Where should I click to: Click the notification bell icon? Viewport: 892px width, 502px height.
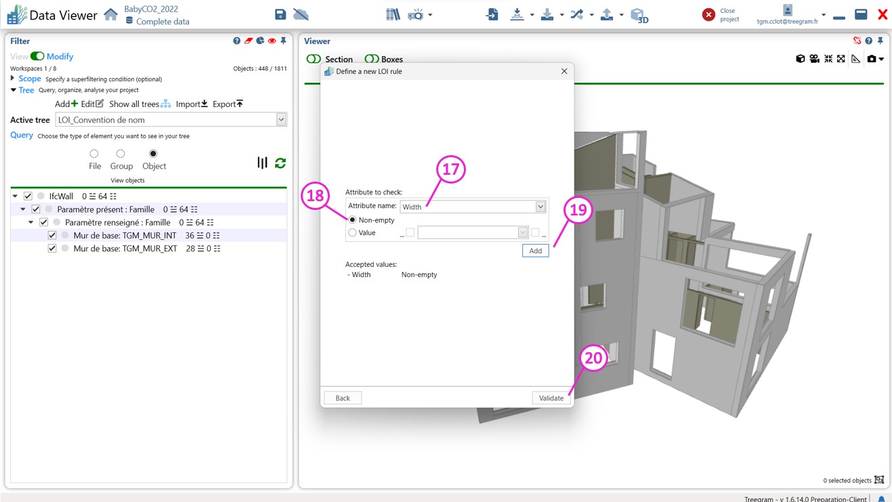881,499
